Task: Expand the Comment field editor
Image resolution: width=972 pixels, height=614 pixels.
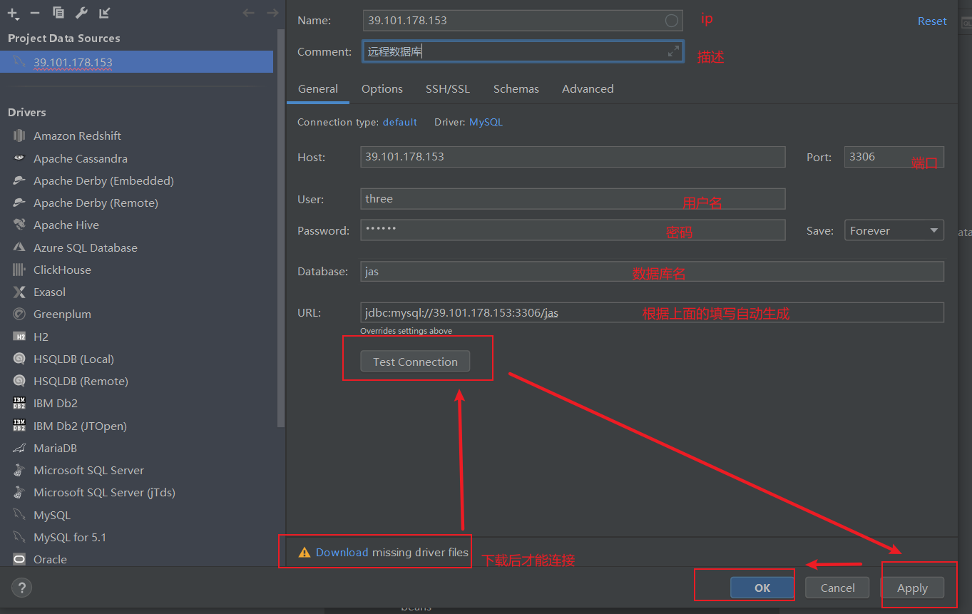Action: [x=673, y=51]
